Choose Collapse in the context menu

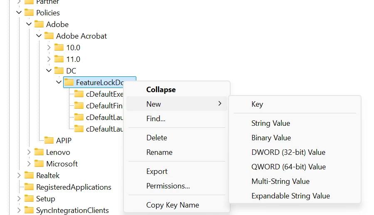click(x=177, y=90)
